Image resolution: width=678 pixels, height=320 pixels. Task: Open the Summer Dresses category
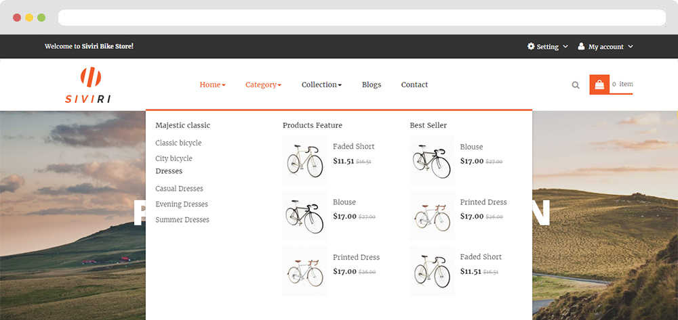(182, 220)
